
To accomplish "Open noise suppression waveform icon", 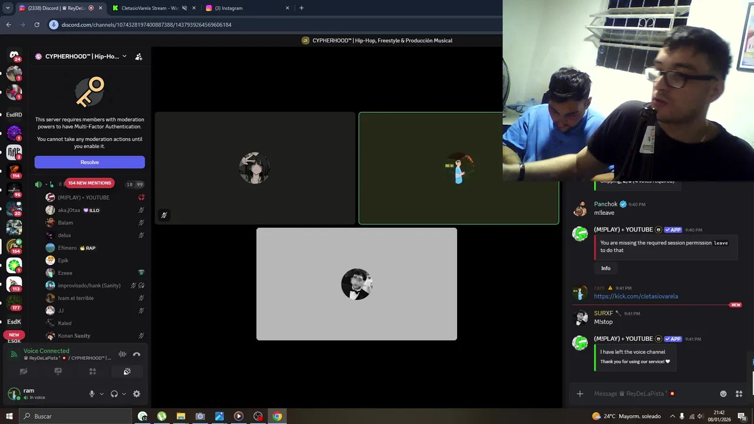I will tap(123, 354).
